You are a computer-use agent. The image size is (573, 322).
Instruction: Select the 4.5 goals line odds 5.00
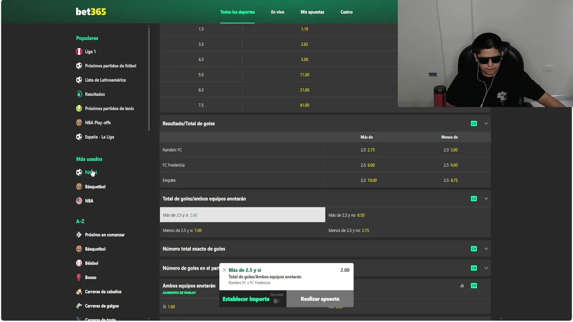click(304, 59)
